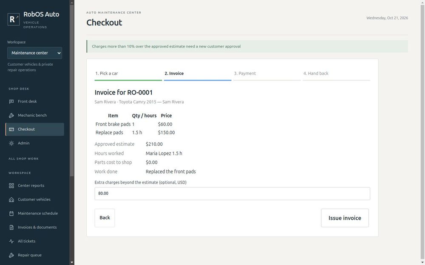Open the Invoices & documents text link
Image resolution: width=425 pixels, height=265 pixels.
(37, 227)
